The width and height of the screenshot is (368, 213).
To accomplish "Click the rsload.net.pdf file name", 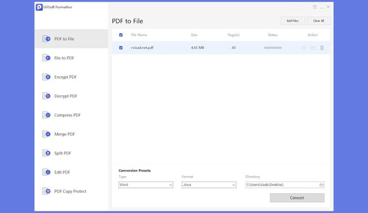I will pos(142,48).
